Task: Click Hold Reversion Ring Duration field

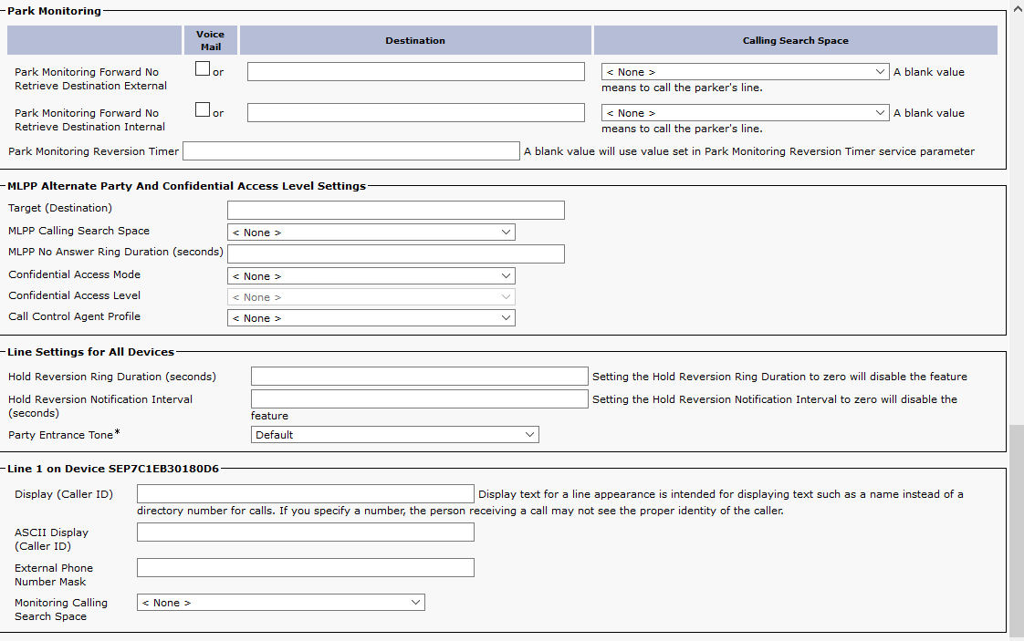Action: tap(419, 377)
